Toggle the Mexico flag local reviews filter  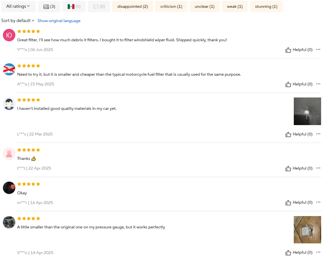(x=74, y=6)
